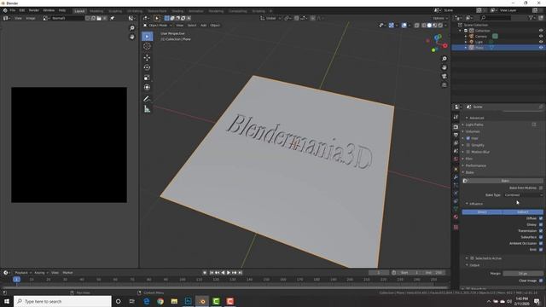546x307 pixels.
Task: Open Active Tool properties tab icon
Action: click(456, 118)
